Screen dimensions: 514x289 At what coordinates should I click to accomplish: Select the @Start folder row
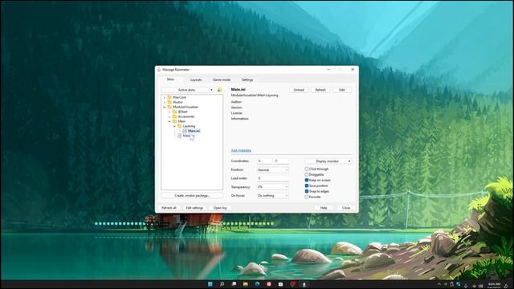[182, 112]
